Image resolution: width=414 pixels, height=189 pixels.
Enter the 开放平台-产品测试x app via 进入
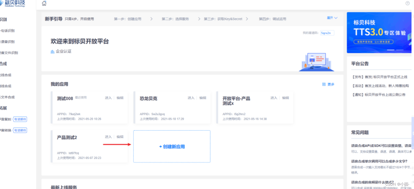[x=274, y=98]
